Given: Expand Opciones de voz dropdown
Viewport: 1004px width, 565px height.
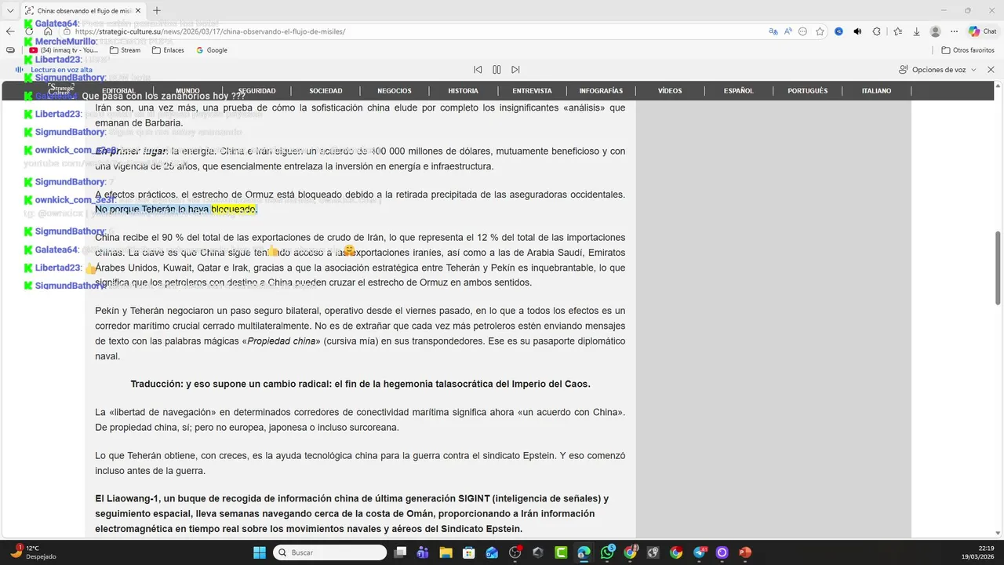Looking at the screenshot, I should point(938,70).
